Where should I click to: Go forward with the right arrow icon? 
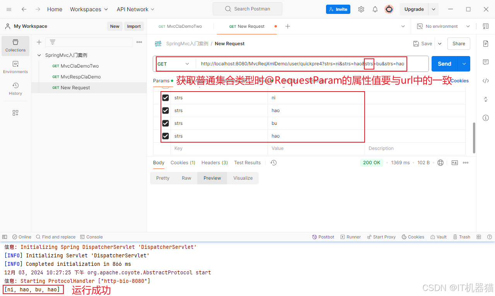[x=38, y=9]
